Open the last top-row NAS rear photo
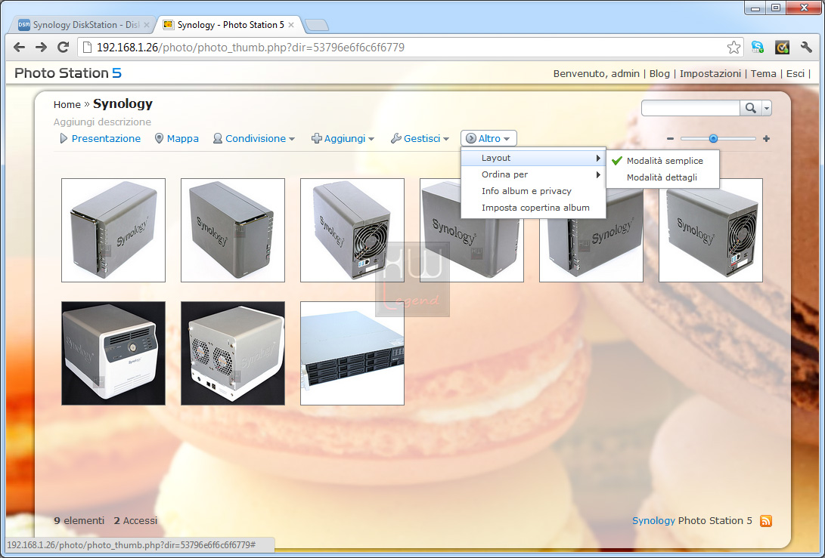This screenshot has width=825, height=558. [710, 230]
